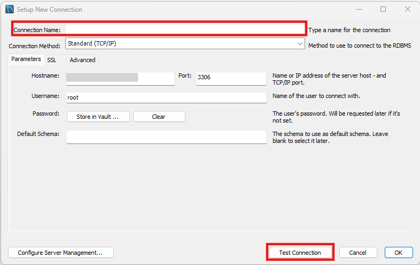The width and height of the screenshot is (420, 265).
Task: Open the Connection Method dropdown
Action: [185, 44]
